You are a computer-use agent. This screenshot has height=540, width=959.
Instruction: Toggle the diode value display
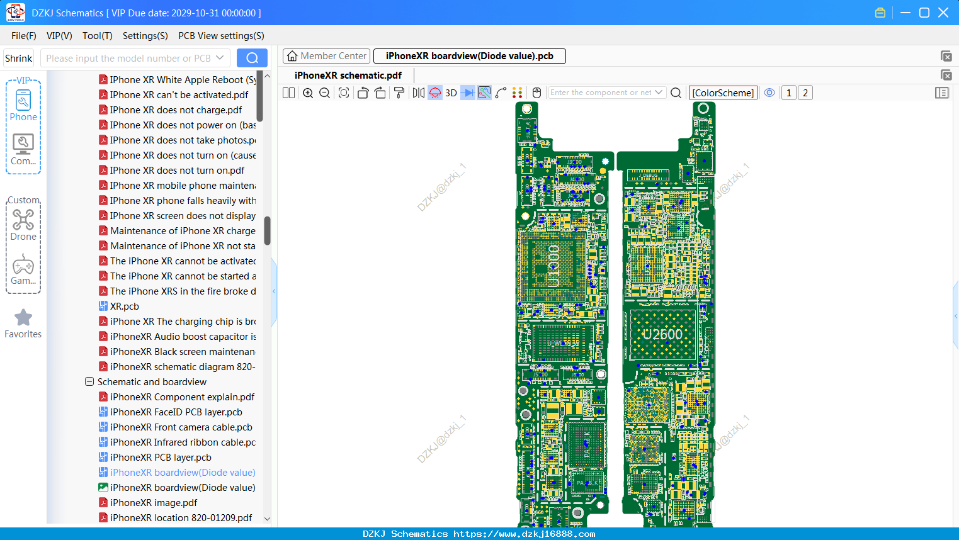pos(468,93)
